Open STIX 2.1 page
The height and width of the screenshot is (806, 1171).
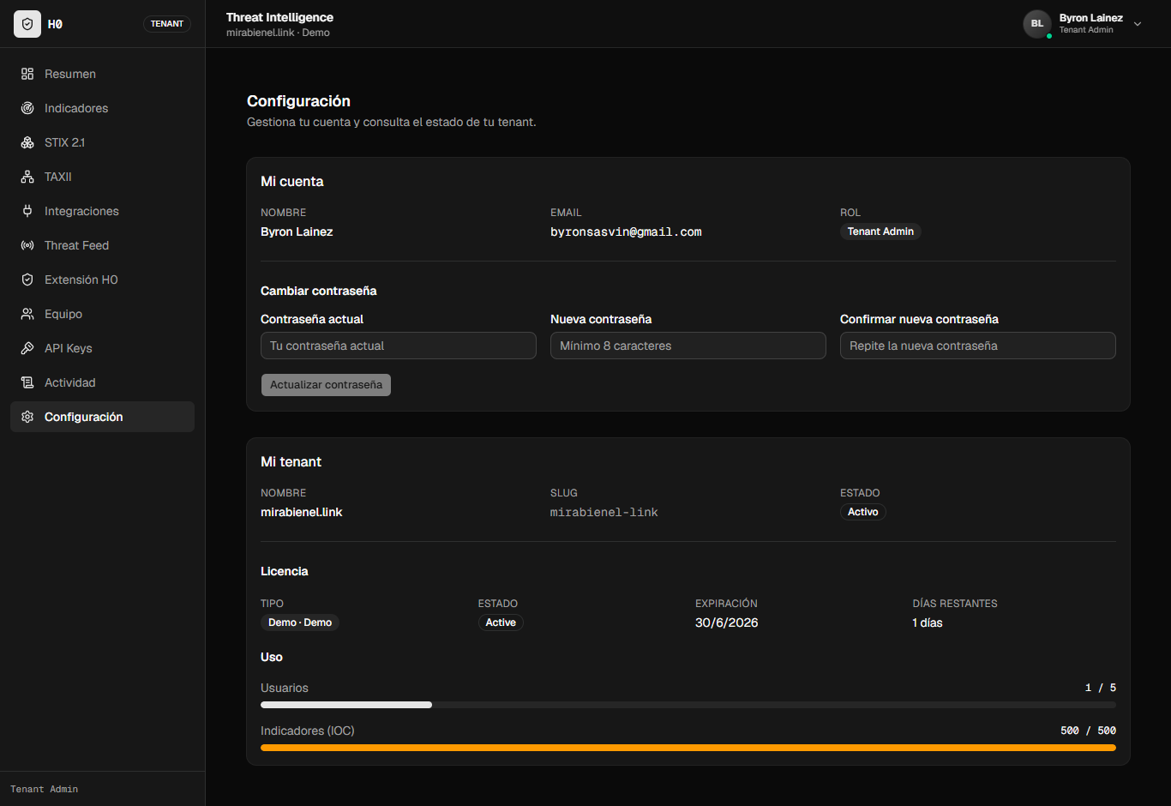pyautogui.click(x=102, y=142)
